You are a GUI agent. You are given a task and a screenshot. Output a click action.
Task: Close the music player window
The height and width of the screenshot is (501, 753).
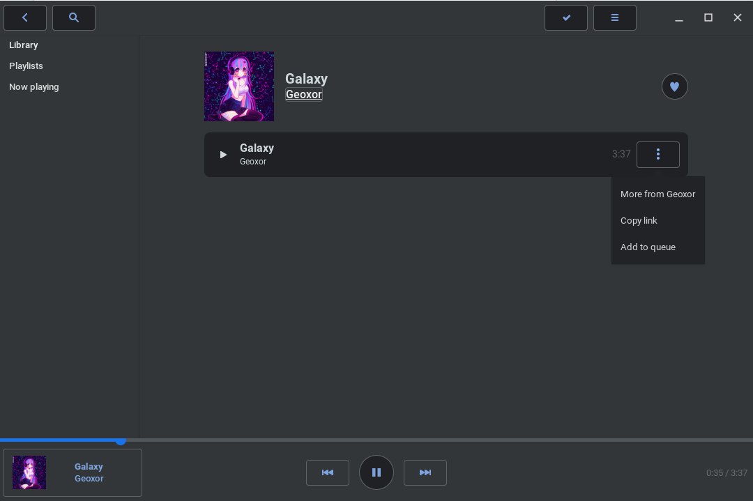tap(738, 17)
